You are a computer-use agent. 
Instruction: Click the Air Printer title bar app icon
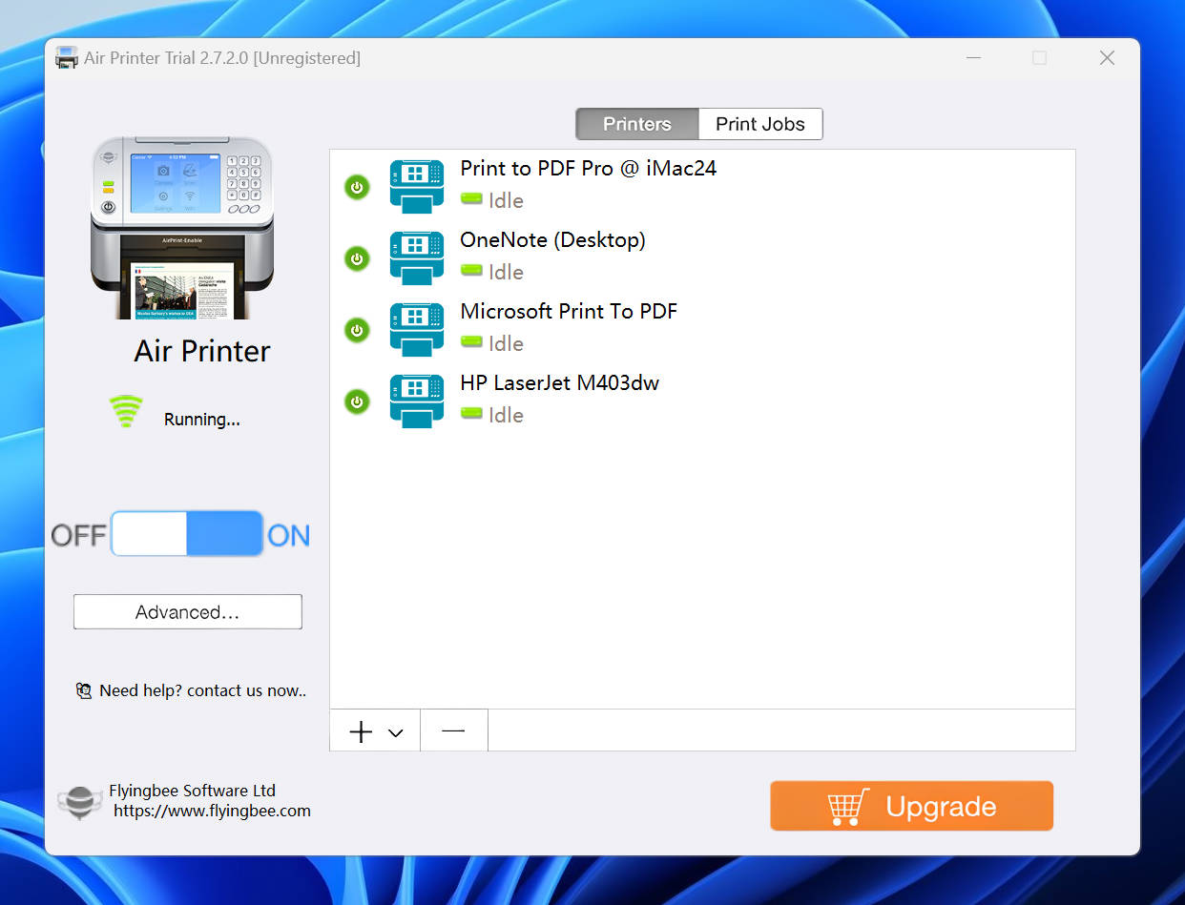coord(67,58)
